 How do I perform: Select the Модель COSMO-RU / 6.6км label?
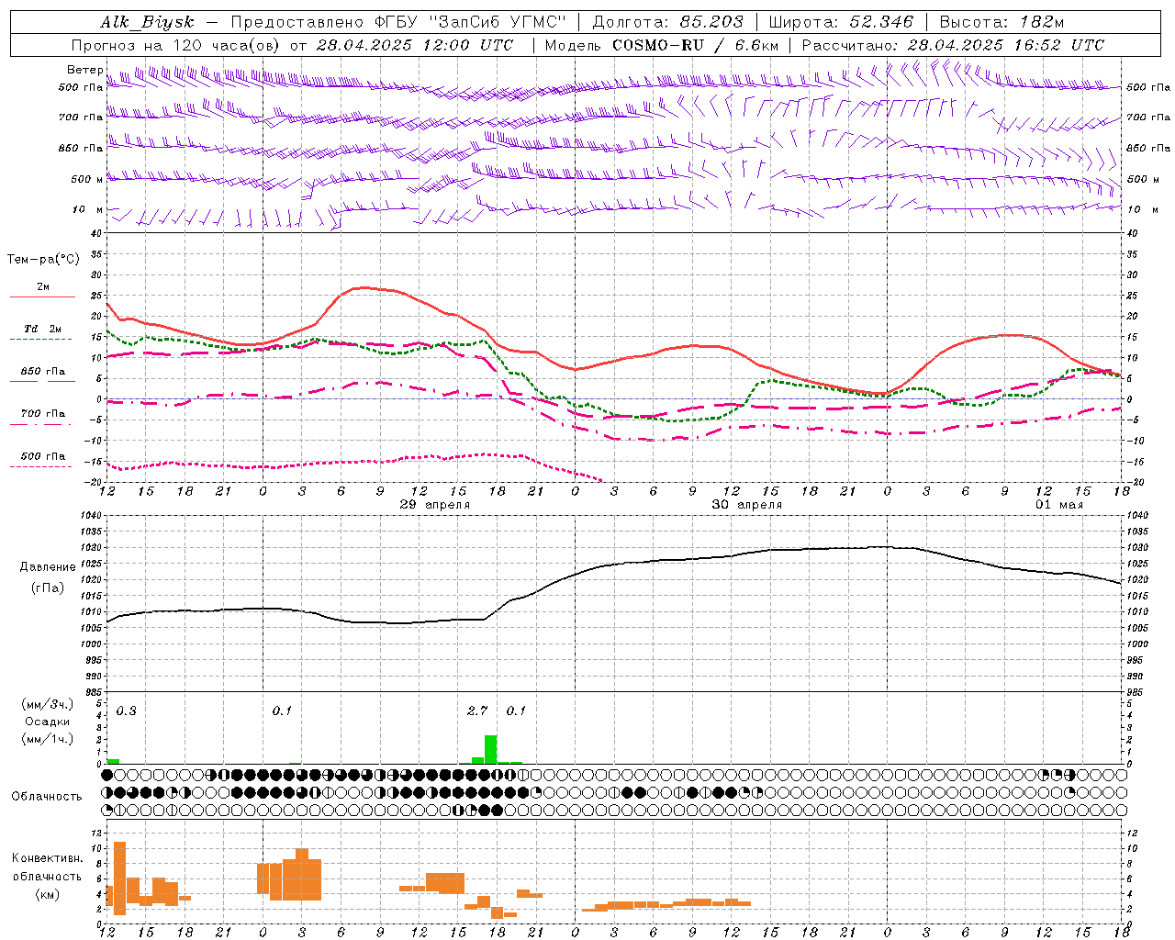661,45
